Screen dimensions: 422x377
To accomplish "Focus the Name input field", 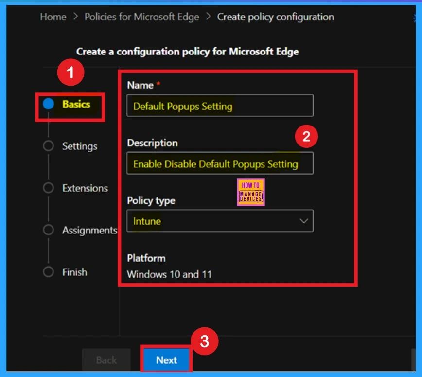I will 220,106.
